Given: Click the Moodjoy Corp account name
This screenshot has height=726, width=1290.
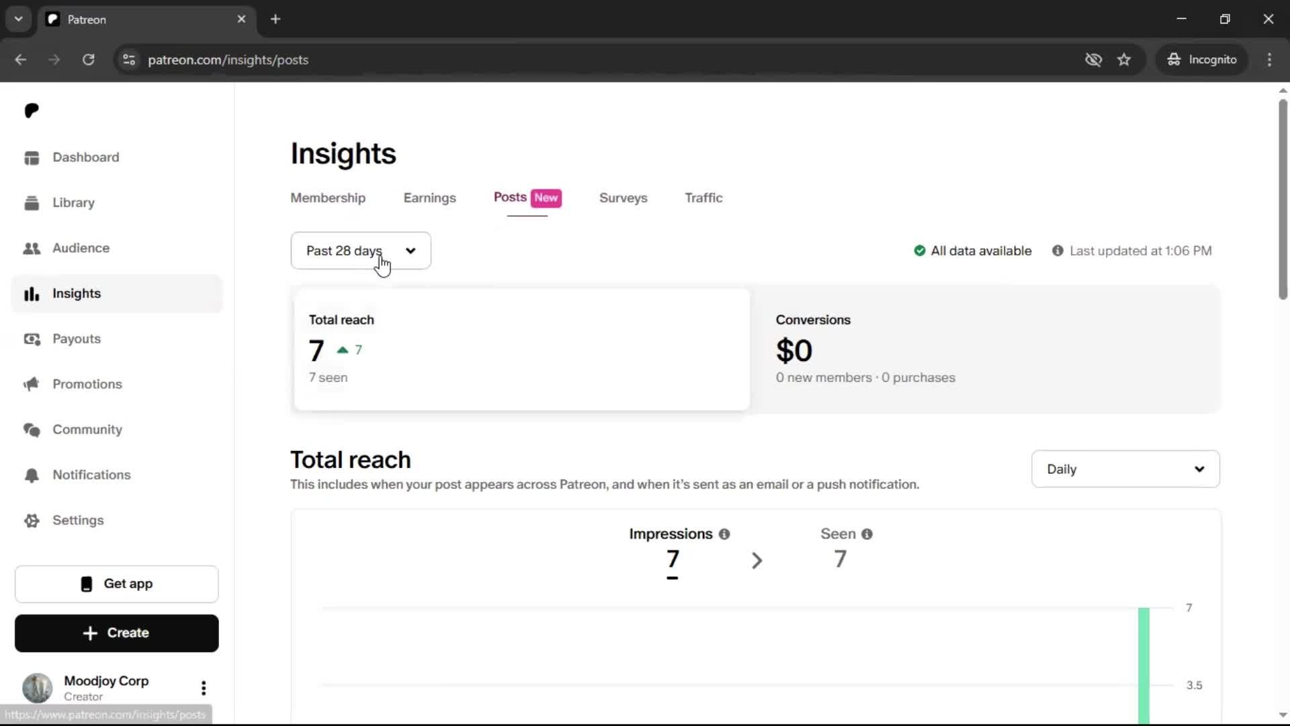Looking at the screenshot, I should click(106, 681).
